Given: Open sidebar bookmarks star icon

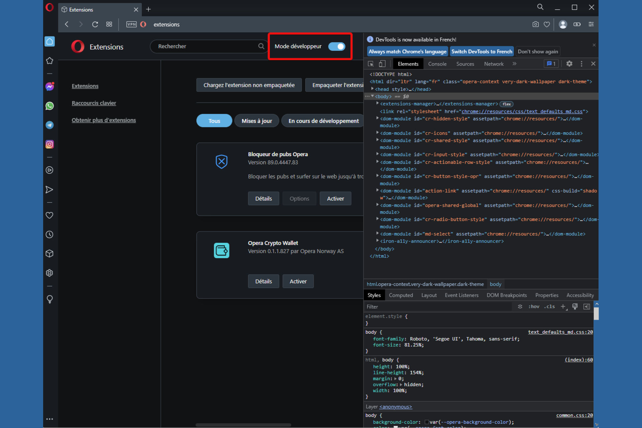Looking at the screenshot, I should tap(49, 61).
